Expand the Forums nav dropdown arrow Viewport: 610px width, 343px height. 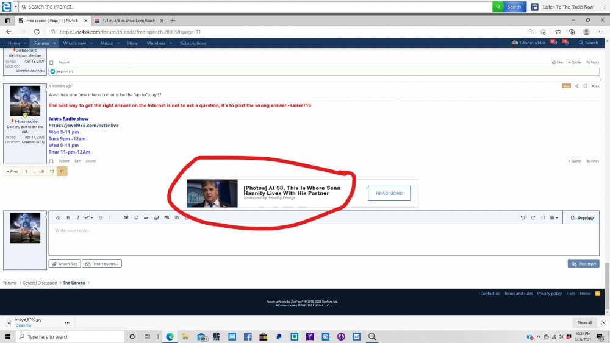pos(54,43)
